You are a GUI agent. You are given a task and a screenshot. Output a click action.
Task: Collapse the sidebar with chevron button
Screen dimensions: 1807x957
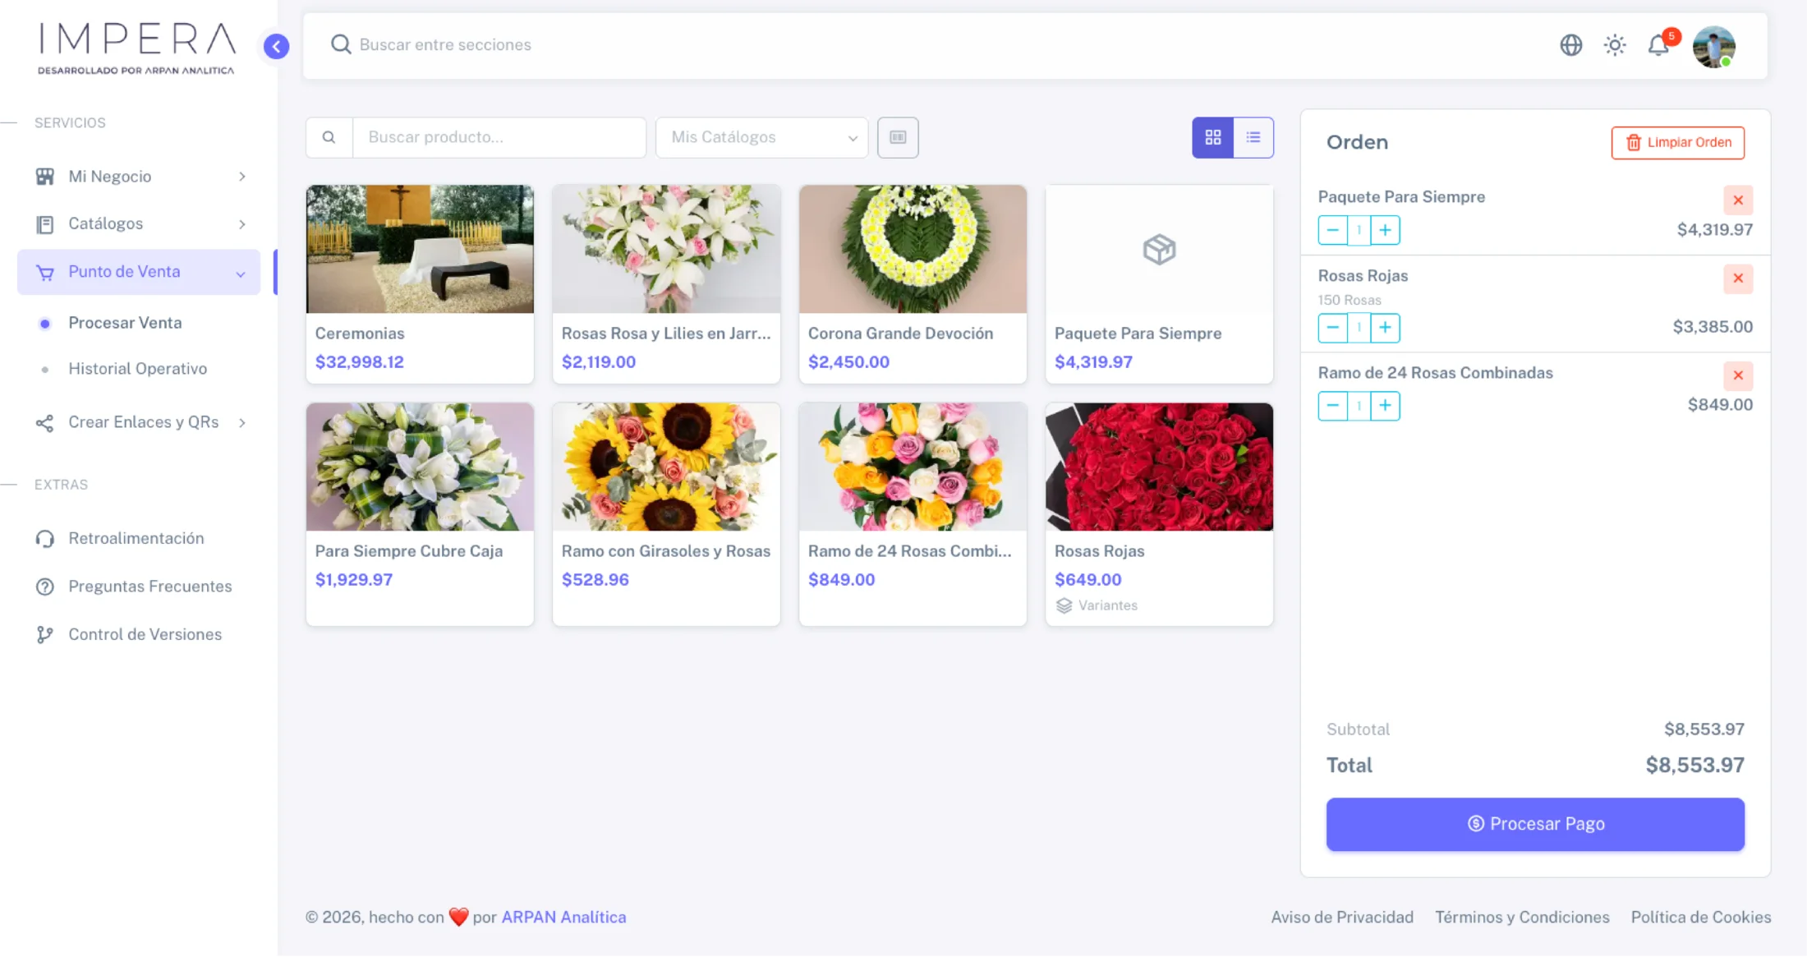tap(276, 46)
